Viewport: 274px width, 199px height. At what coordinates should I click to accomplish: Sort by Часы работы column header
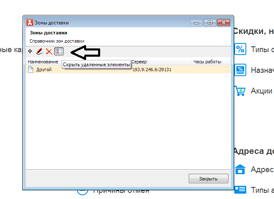207,62
